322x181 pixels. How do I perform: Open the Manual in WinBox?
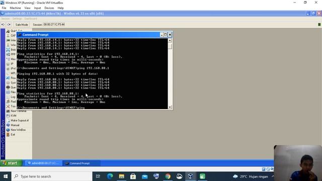13,125
